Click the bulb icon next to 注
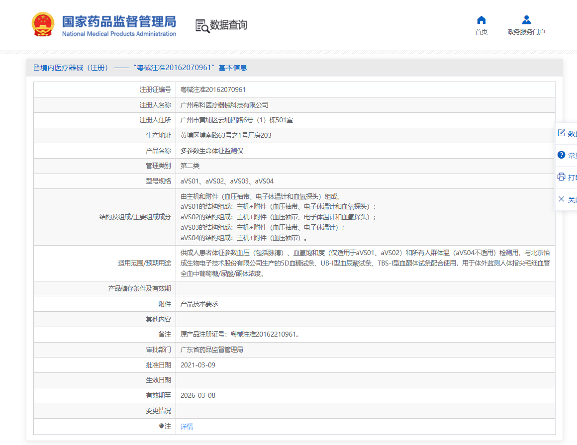Screen dimensions: 577x445 click(161, 426)
